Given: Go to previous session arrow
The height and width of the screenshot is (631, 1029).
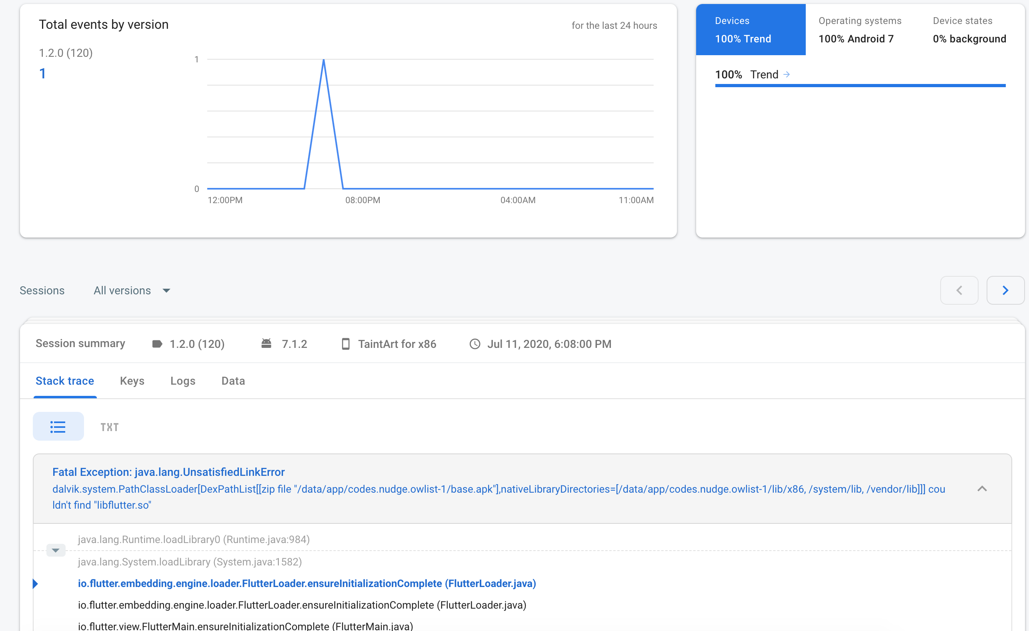Looking at the screenshot, I should pyautogui.click(x=959, y=290).
